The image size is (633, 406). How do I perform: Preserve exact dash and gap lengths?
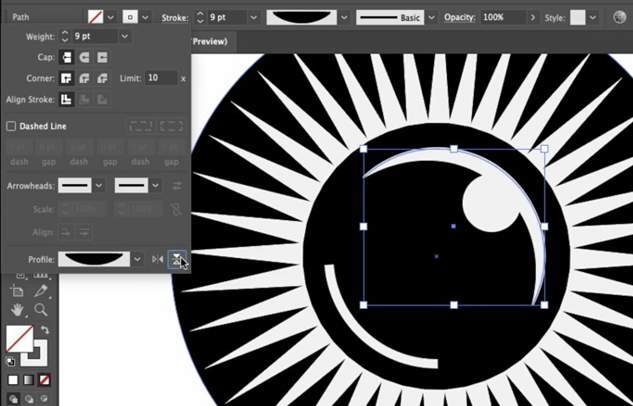tap(140, 126)
